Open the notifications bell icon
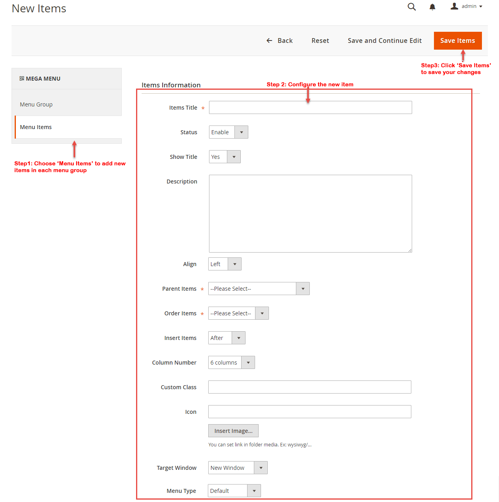The image size is (499, 502). (432, 7)
